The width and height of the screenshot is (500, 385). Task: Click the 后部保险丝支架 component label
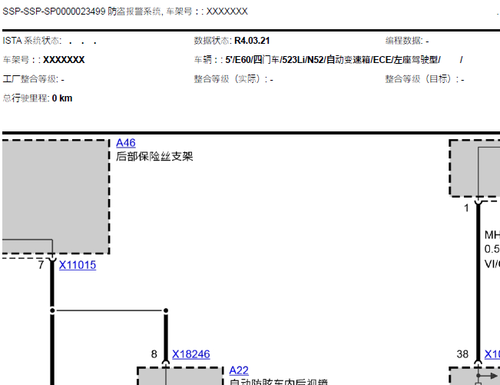pos(154,156)
